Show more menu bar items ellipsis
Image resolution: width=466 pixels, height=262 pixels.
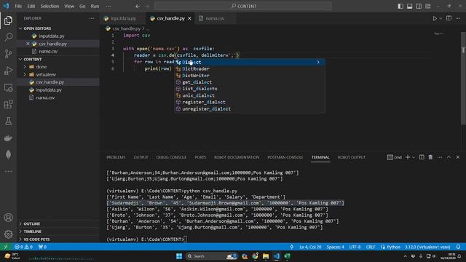click(108, 7)
